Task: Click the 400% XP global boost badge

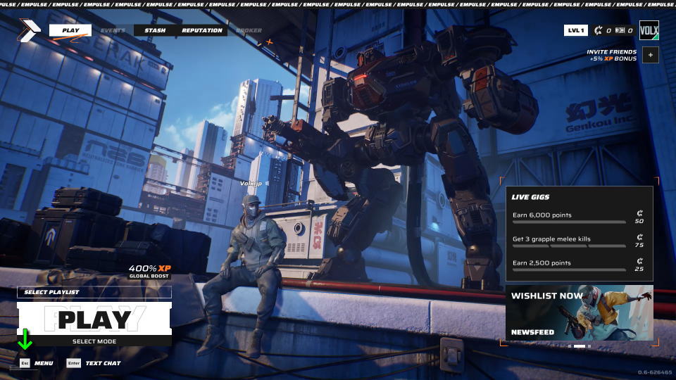Action: pyautogui.click(x=149, y=272)
